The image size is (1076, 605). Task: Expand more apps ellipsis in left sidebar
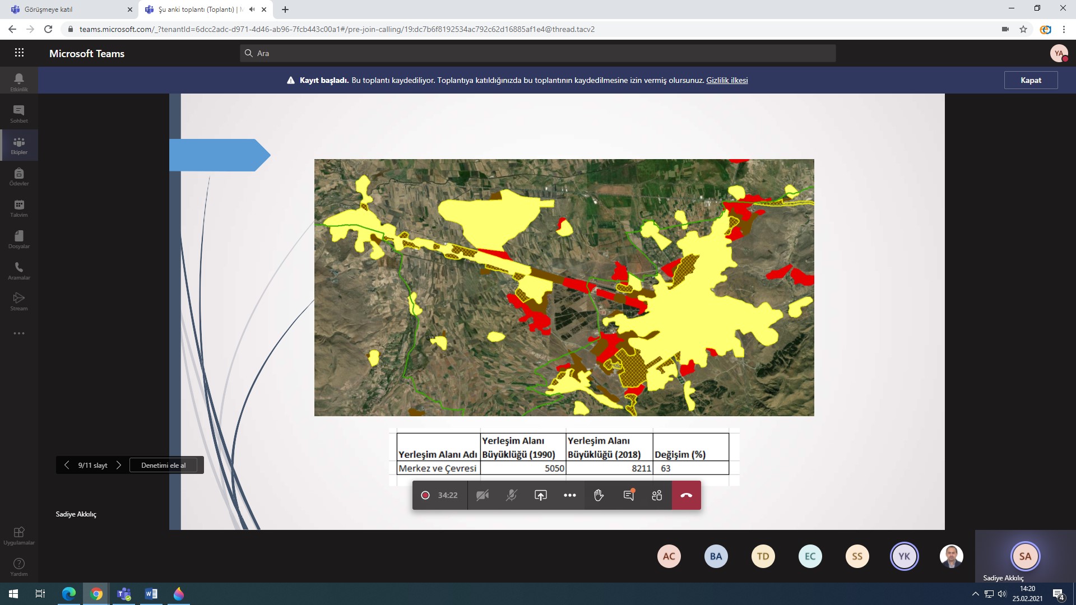[x=19, y=333]
